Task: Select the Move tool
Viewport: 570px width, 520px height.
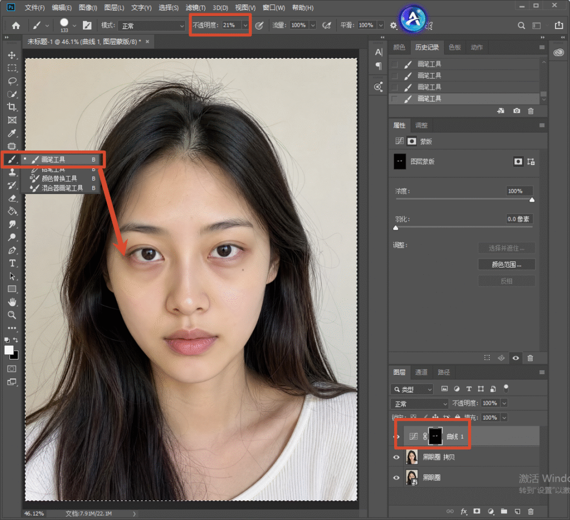Action: coord(12,55)
